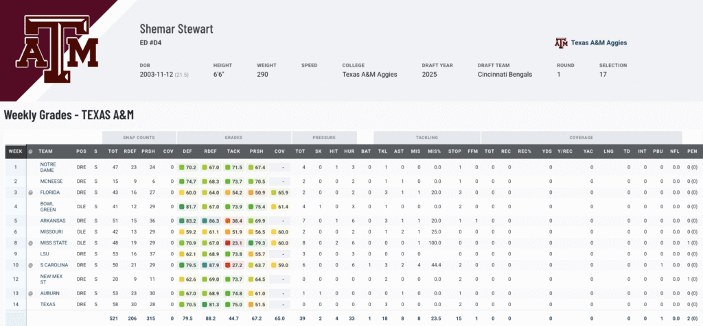Click the large Texas A&M logo
This screenshot has width=703, height=326.
[57, 49]
